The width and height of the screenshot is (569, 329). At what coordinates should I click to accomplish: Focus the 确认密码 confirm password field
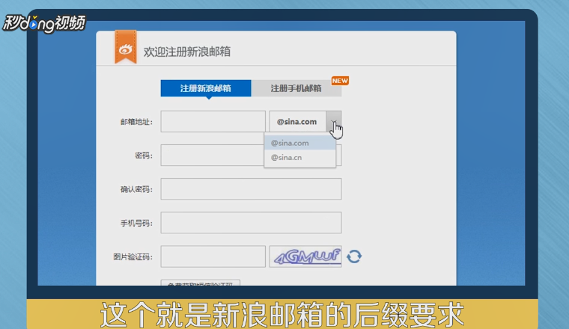click(251, 188)
